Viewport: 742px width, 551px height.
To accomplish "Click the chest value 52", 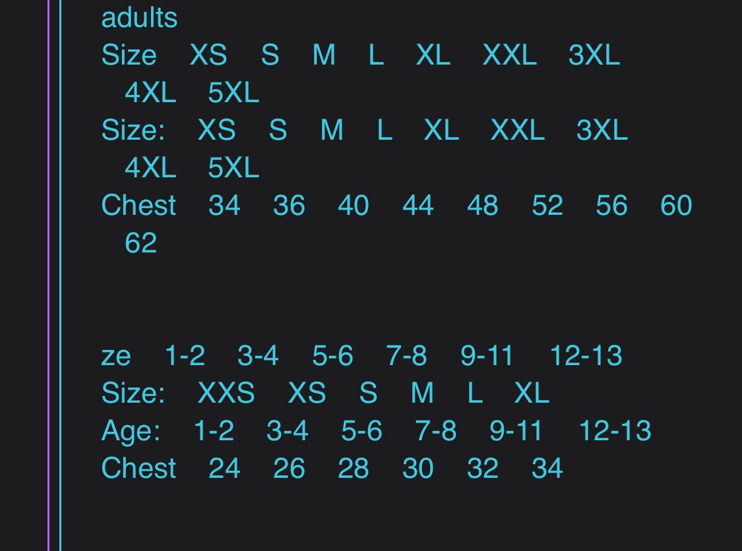I will coord(547,206).
